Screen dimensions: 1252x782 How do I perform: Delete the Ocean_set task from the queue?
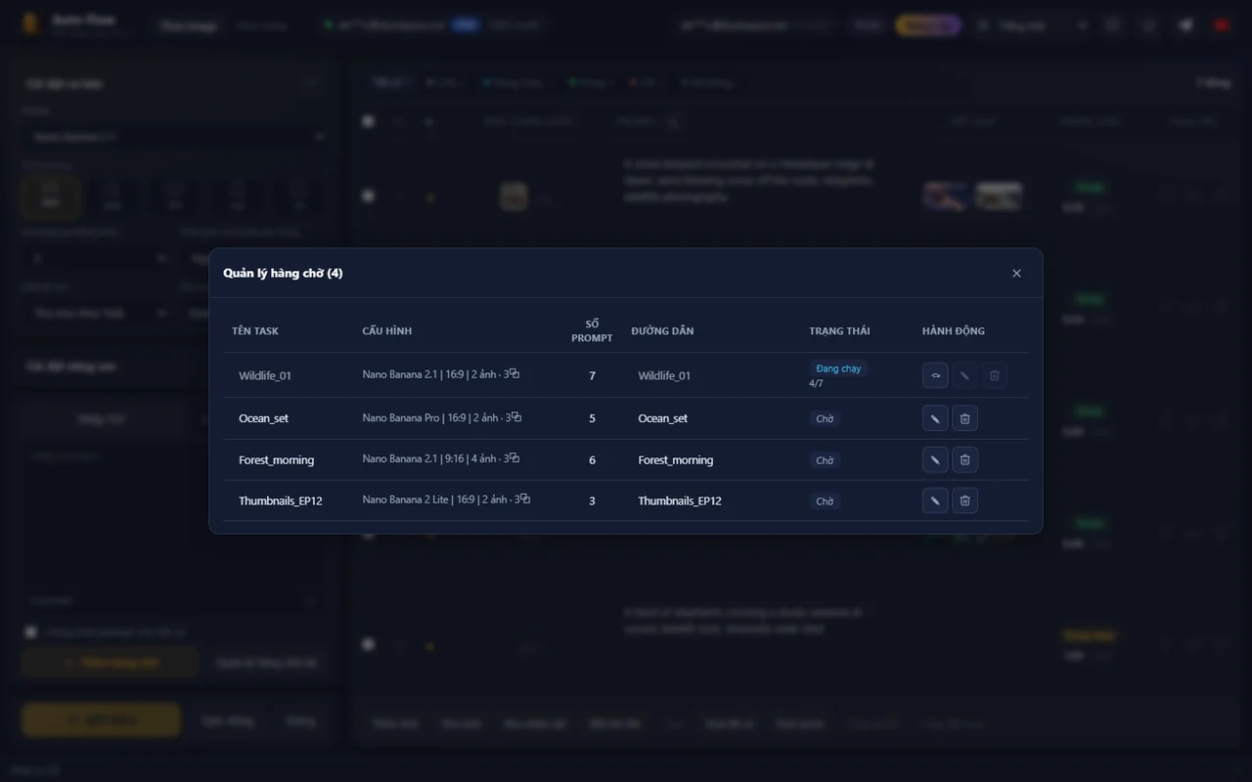[964, 418]
